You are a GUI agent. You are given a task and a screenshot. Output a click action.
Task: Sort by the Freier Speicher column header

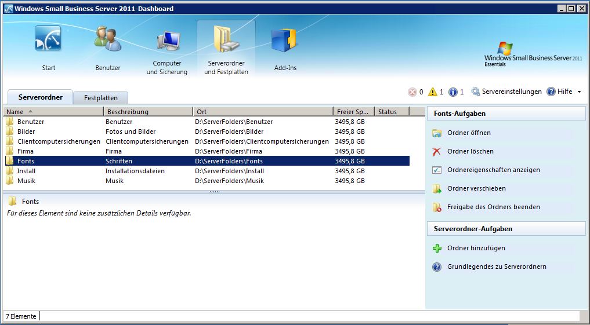354,112
